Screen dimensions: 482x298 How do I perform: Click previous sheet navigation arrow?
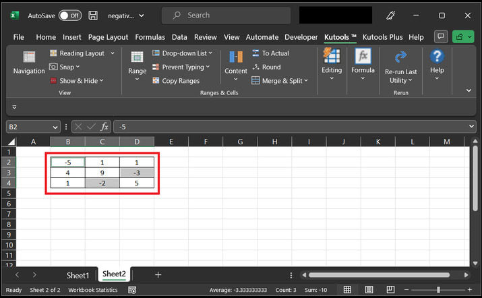click(18, 275)
